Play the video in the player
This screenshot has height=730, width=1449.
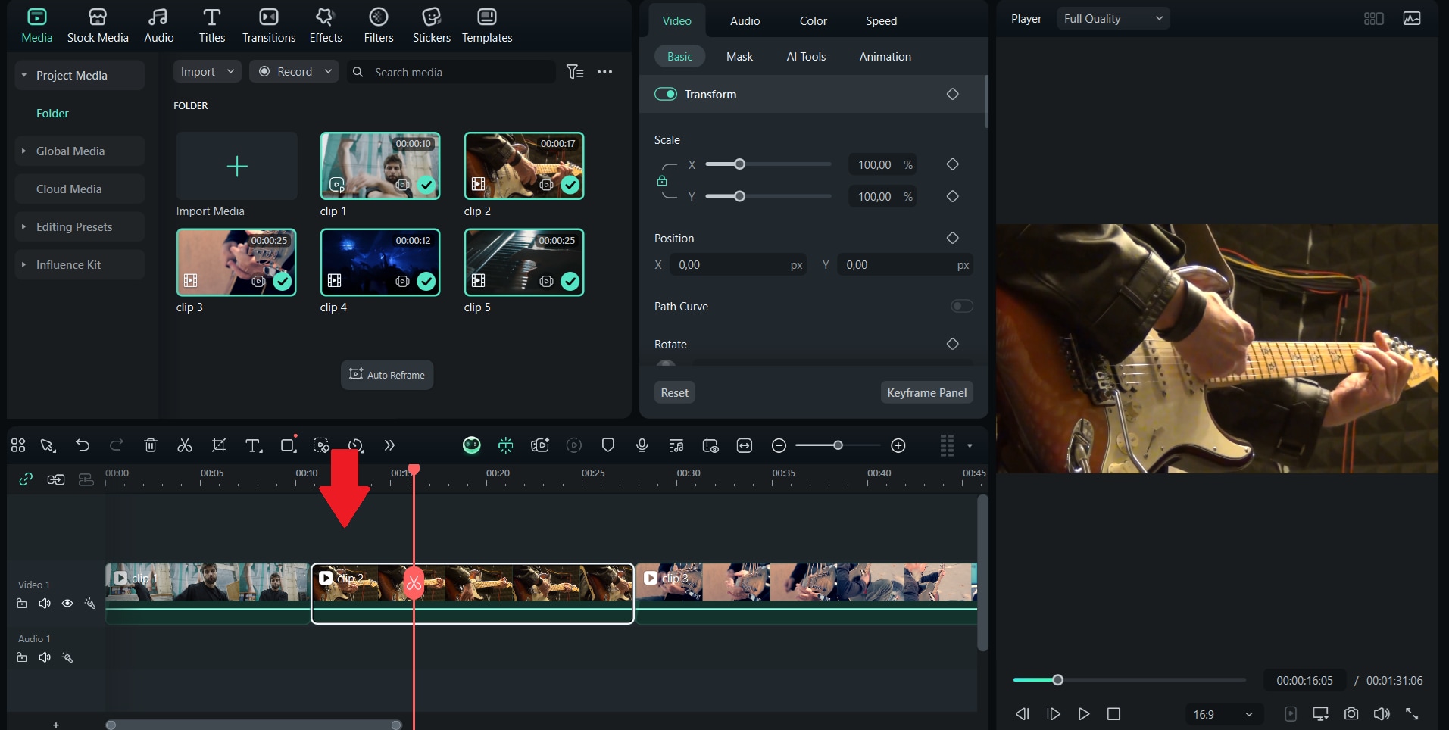[x=1084, y=713]
